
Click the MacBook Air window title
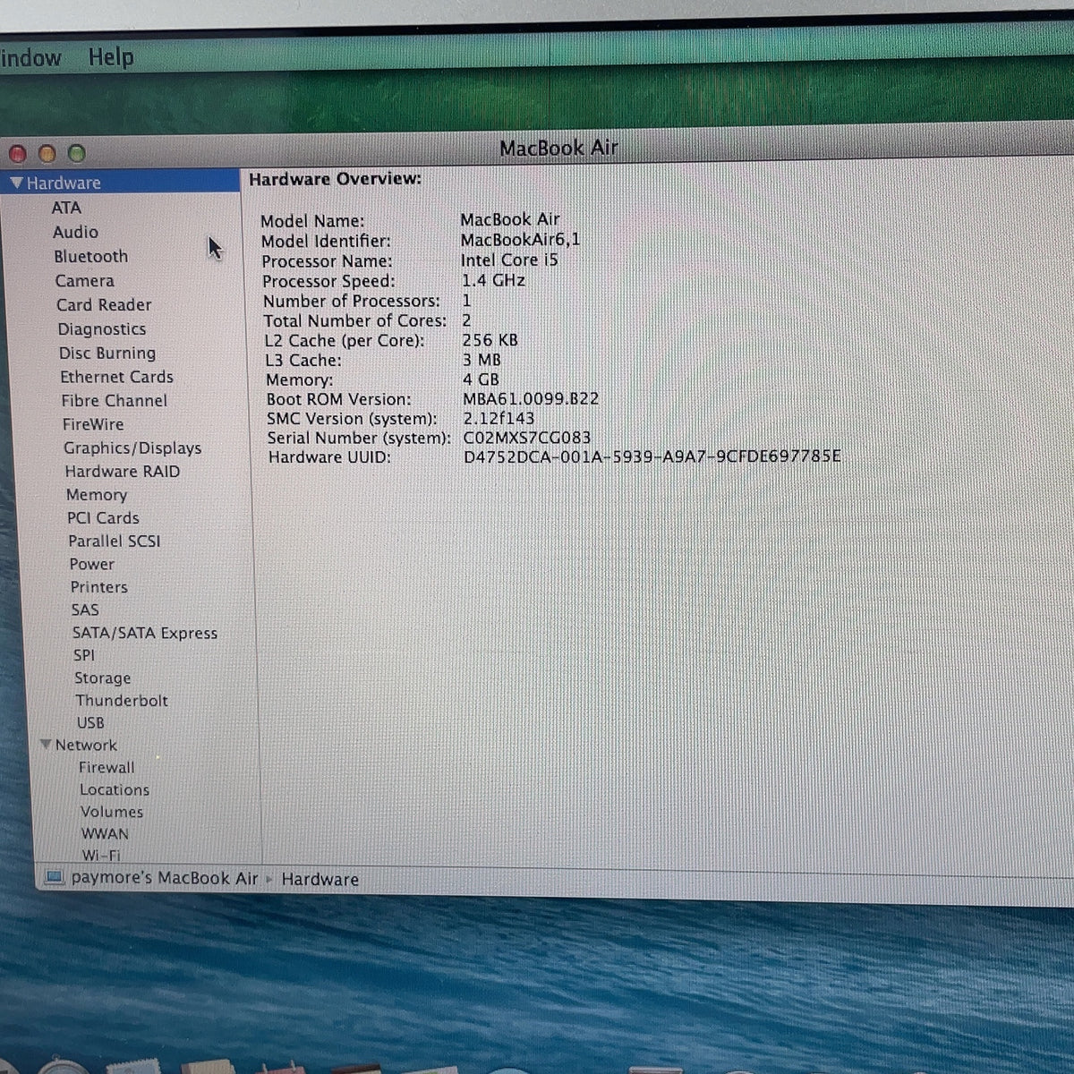click(558, 149)
